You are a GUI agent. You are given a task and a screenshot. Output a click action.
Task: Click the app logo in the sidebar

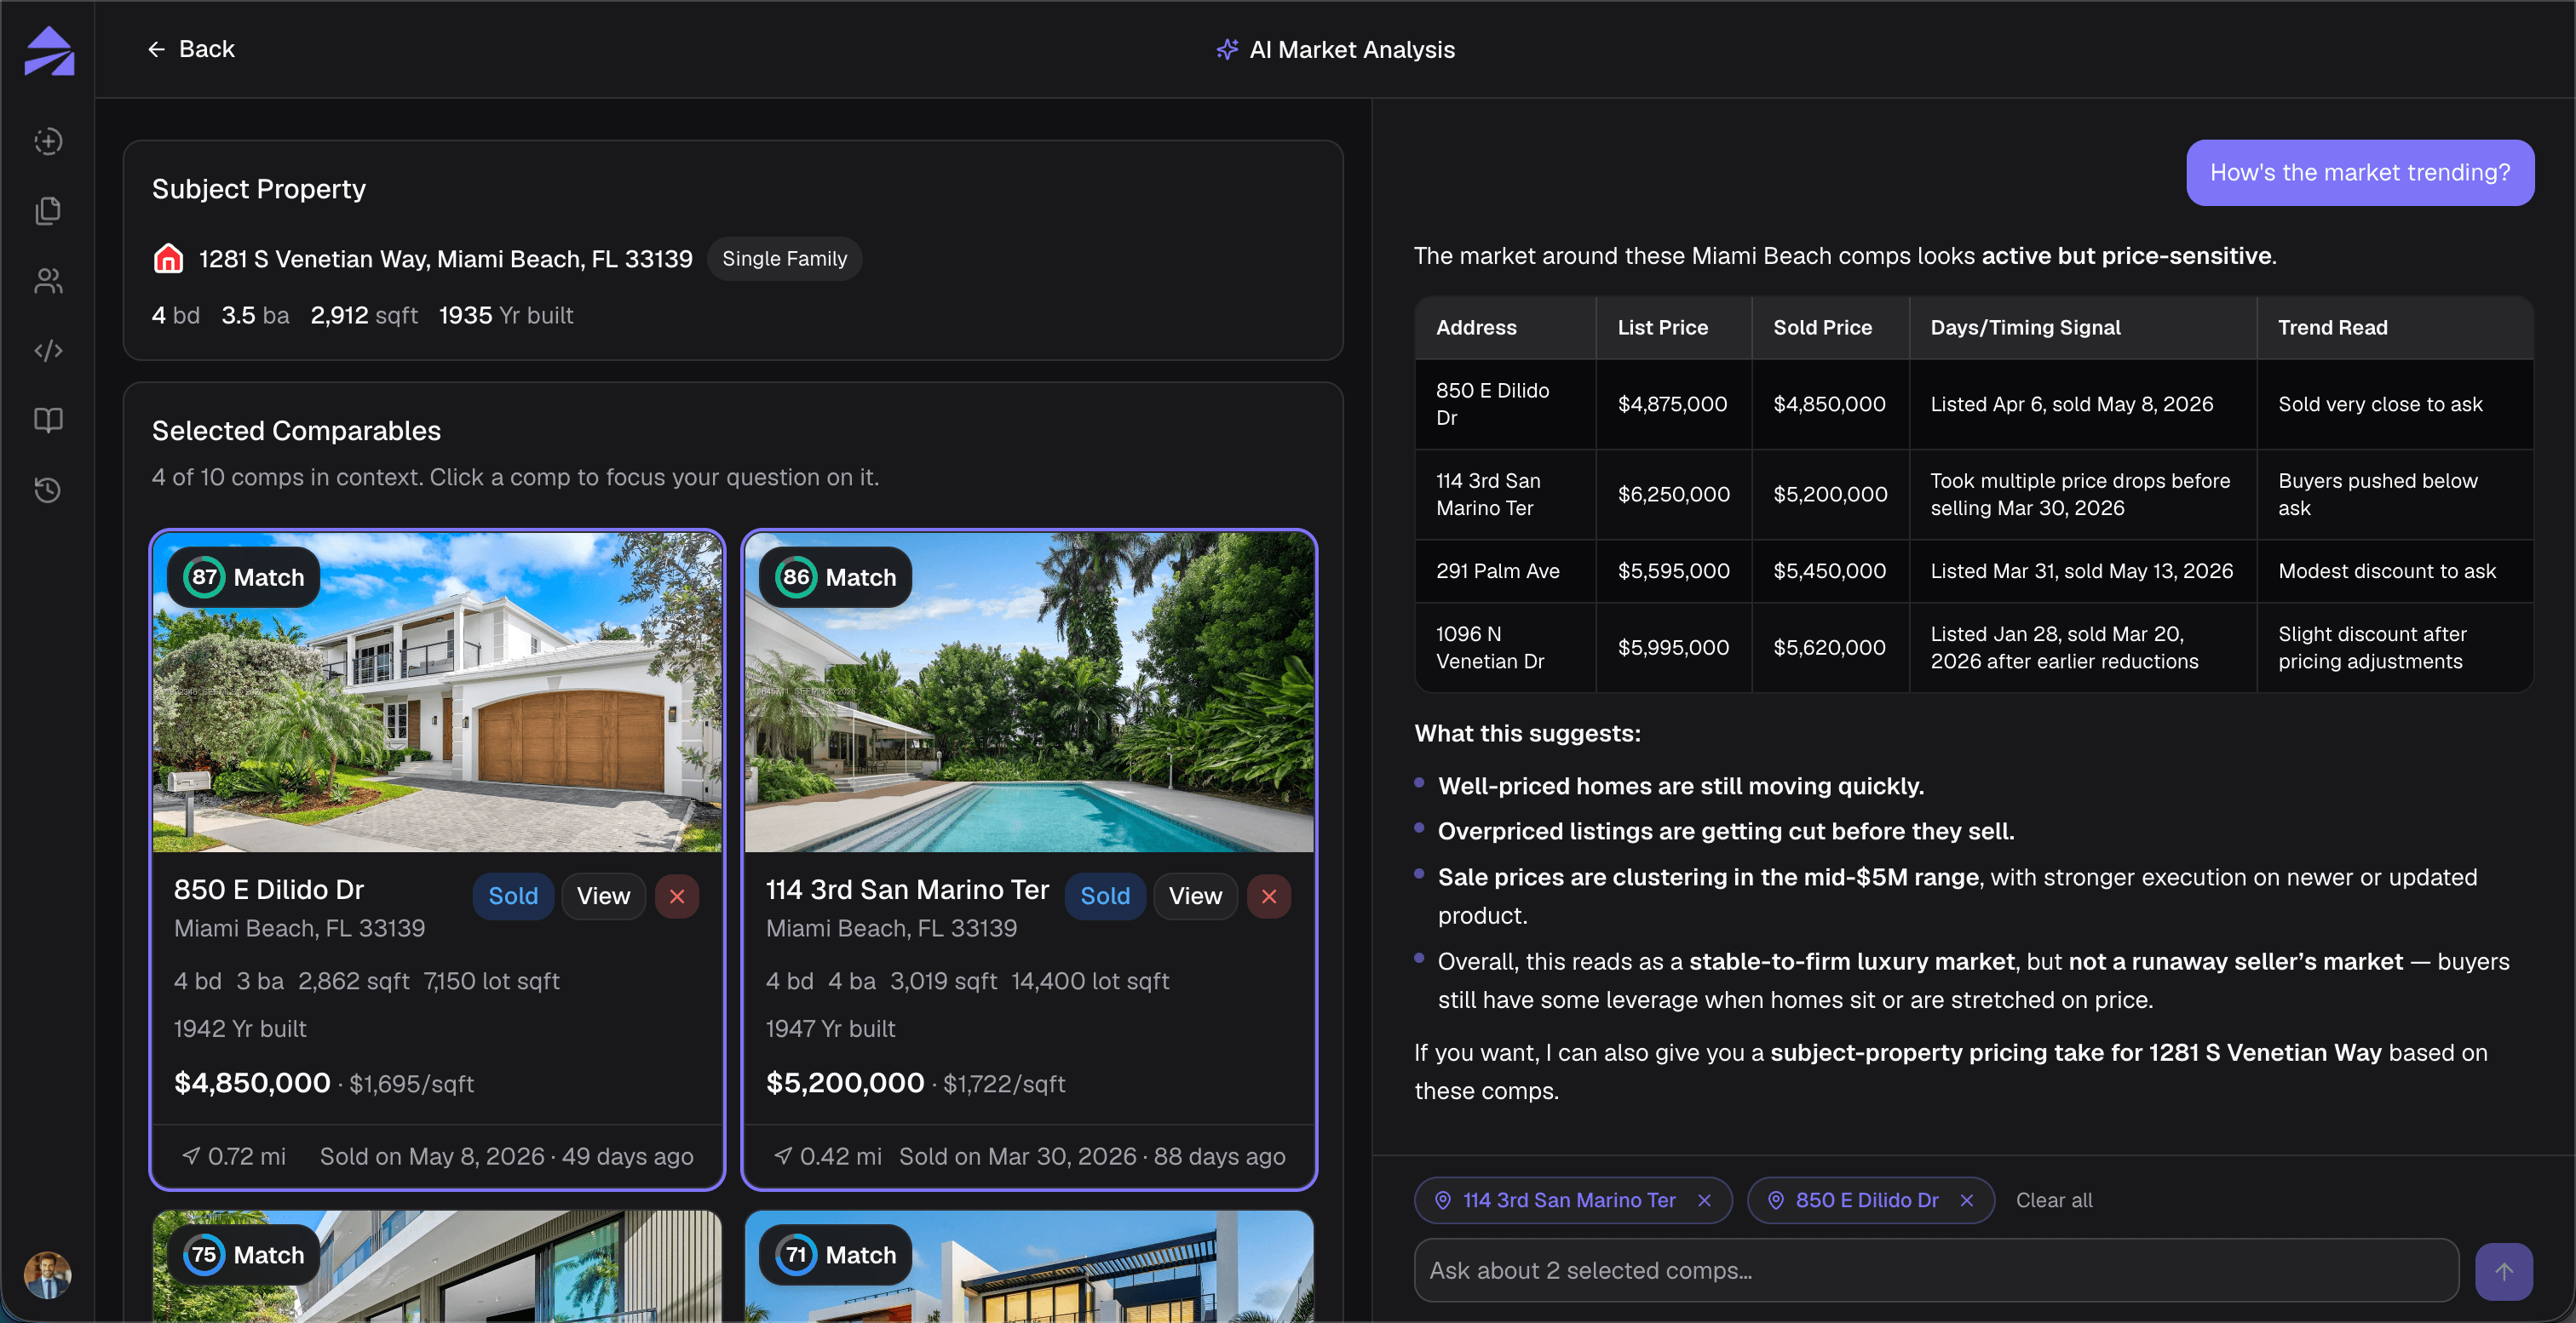pyautogui.click(x=49, y=50)
